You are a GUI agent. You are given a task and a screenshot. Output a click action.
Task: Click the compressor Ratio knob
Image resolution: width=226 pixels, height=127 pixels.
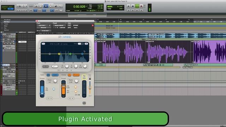pyautogui.click(x=77, y=81)
